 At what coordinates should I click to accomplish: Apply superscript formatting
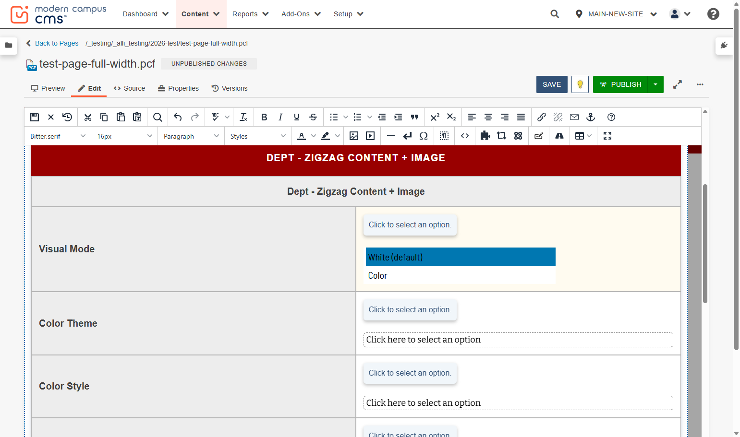tap(435, 117)
